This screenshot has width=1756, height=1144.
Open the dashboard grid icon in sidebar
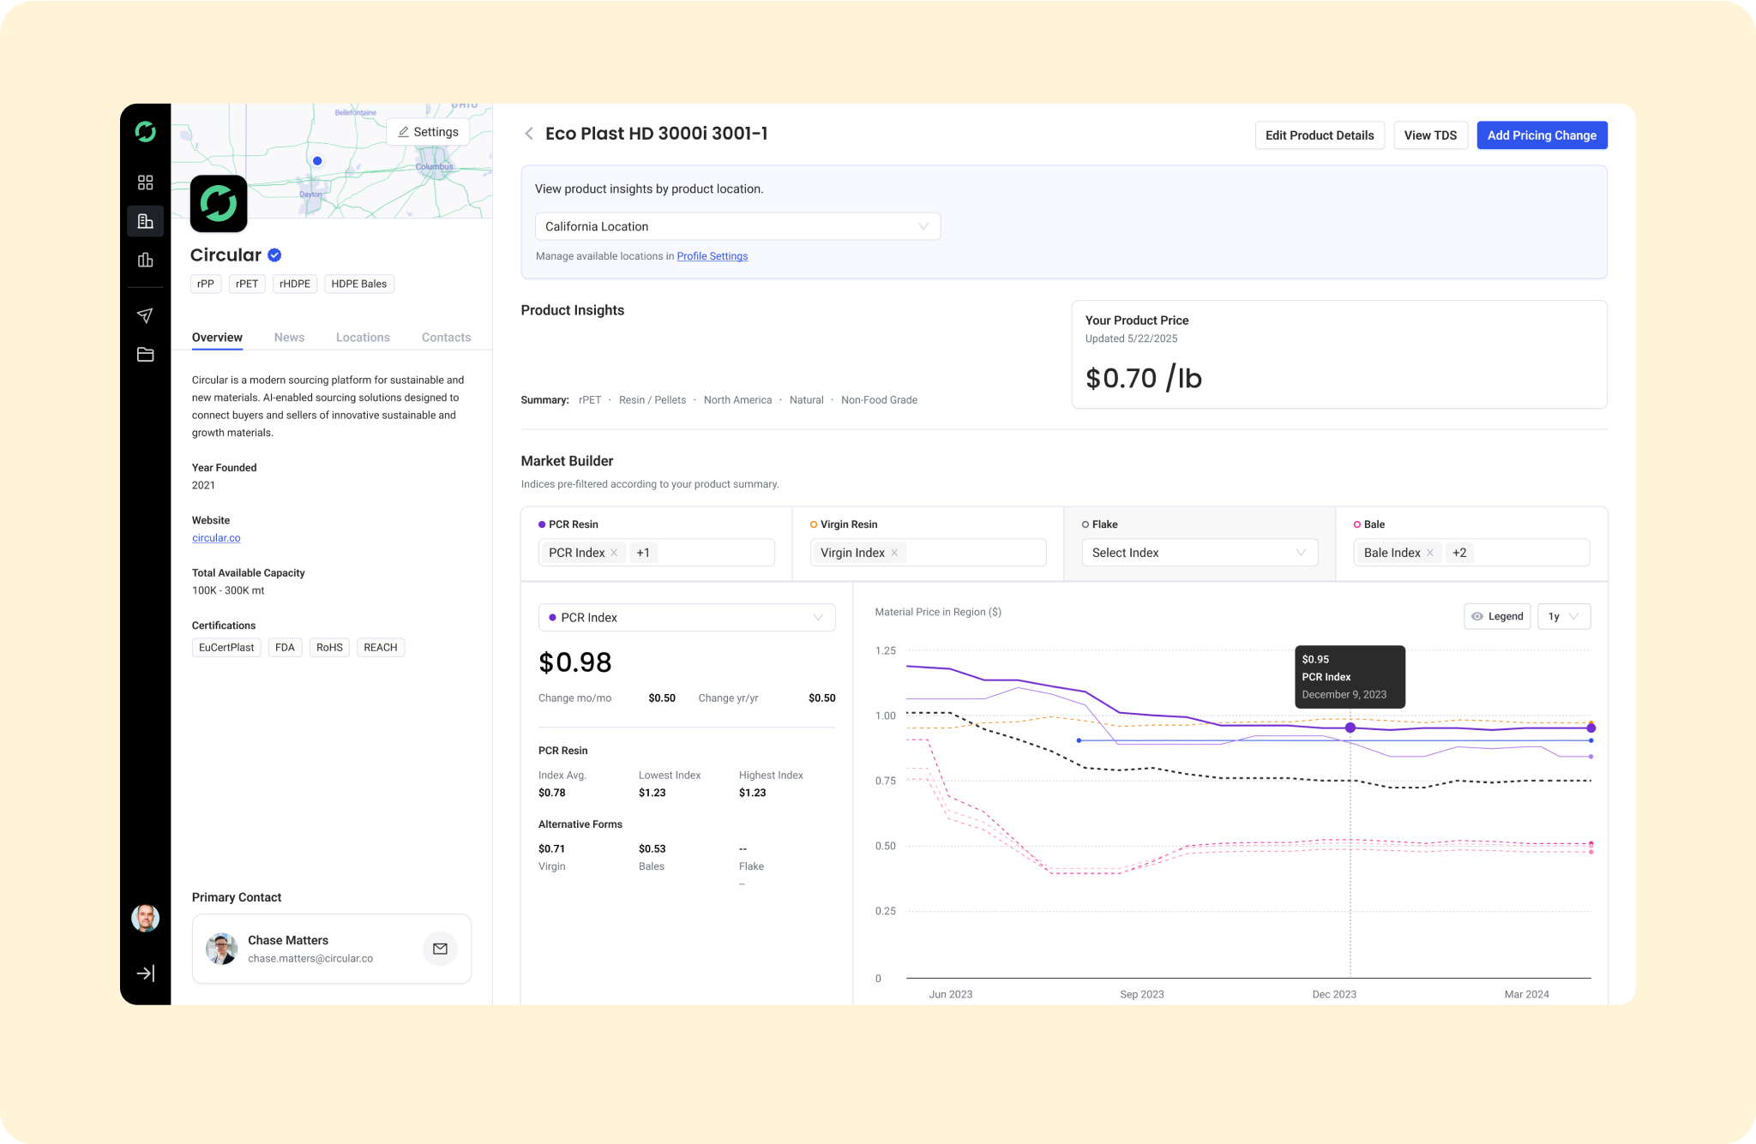[145, 183]
